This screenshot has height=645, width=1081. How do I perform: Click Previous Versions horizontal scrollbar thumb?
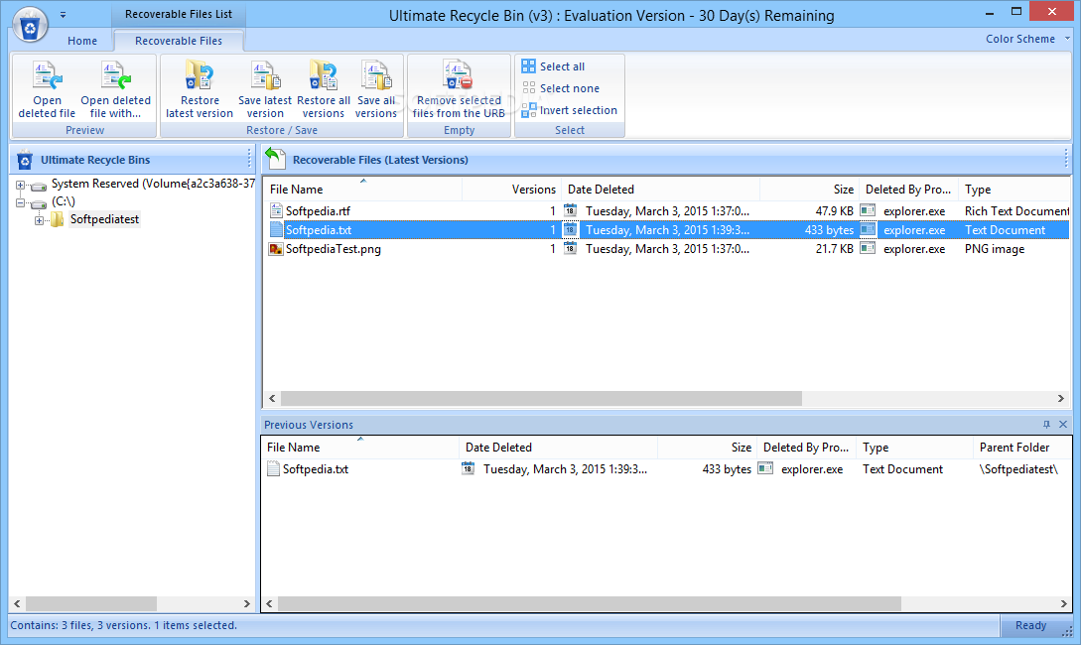(x=589, y=603)
